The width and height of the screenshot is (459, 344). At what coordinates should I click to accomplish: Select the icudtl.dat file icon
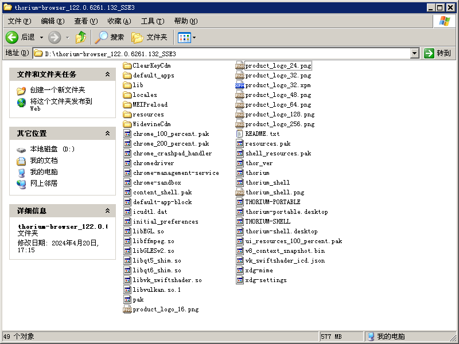pos(127,212)
